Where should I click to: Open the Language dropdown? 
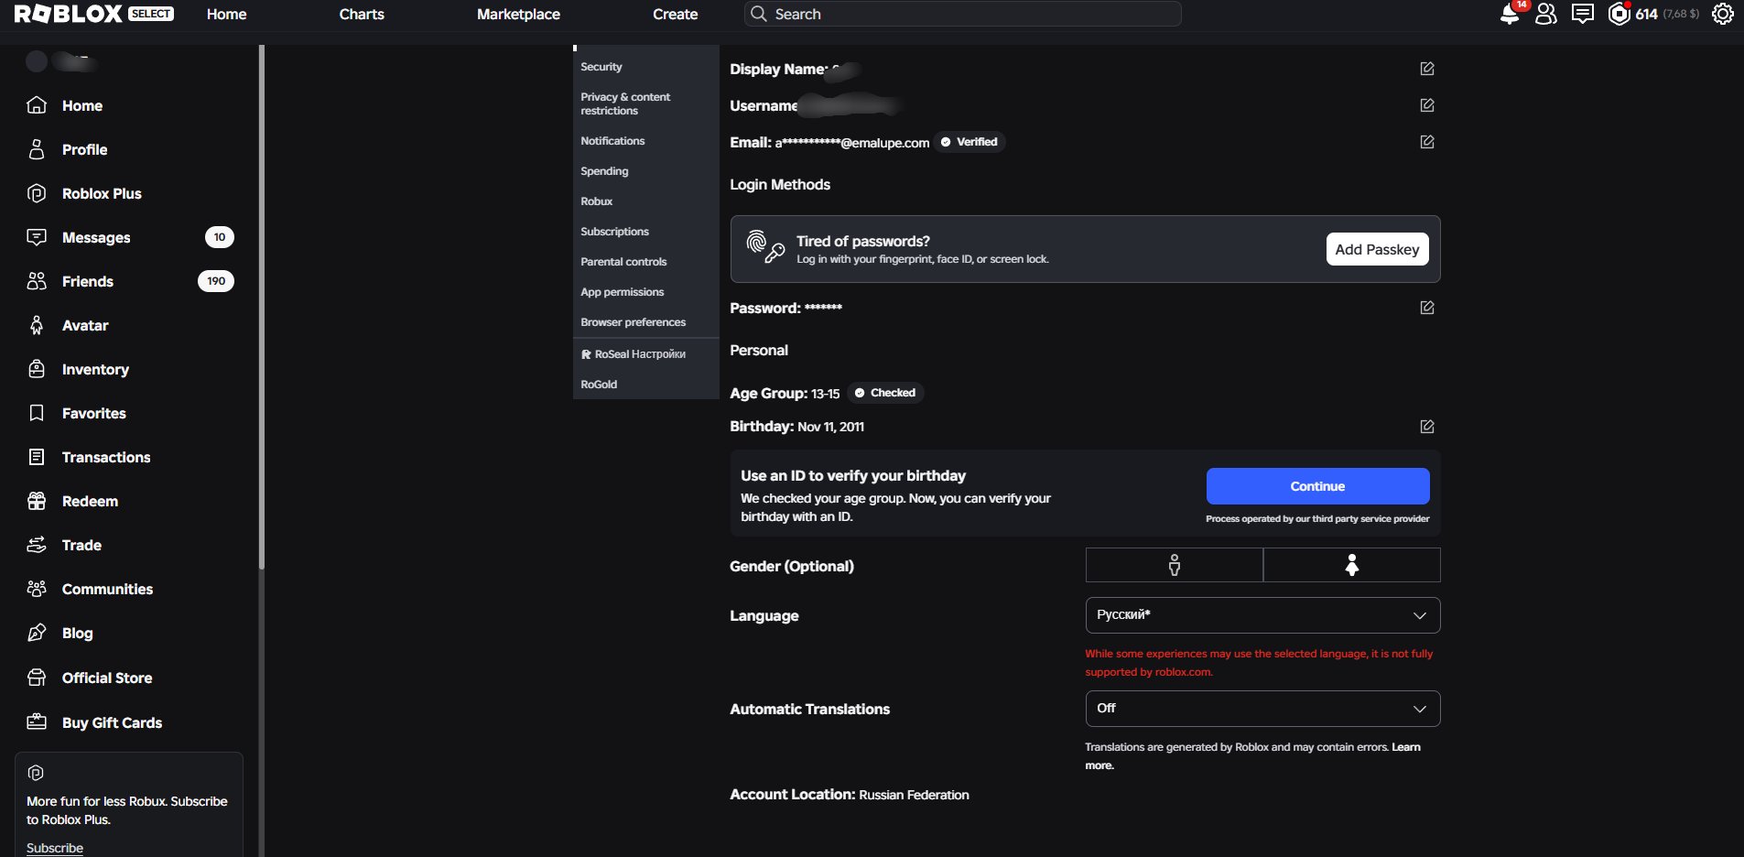pos(1262,615)
